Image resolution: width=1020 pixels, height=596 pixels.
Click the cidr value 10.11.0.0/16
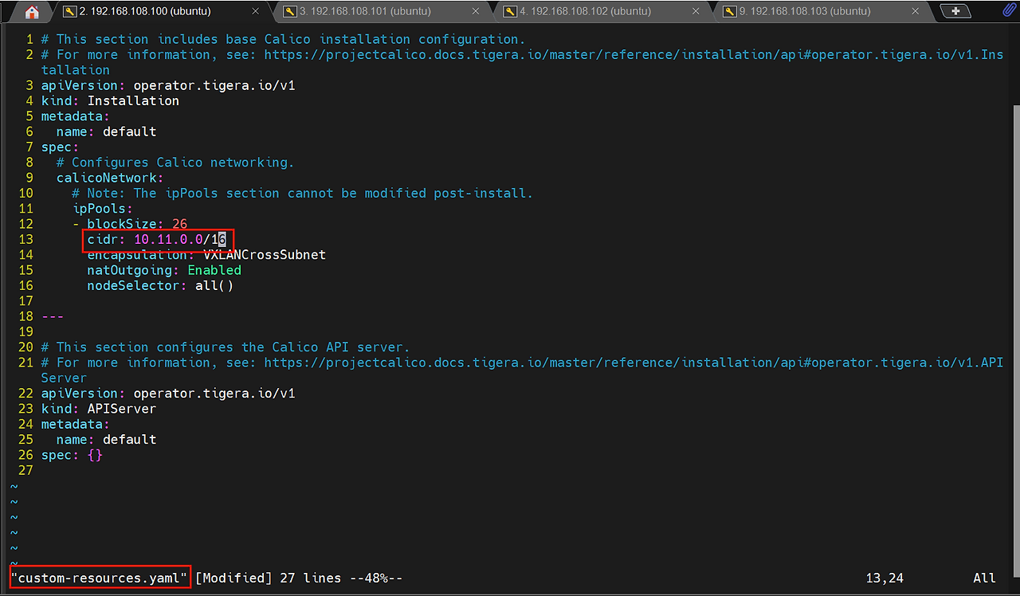pyautogui.click(x=180, y=239)
